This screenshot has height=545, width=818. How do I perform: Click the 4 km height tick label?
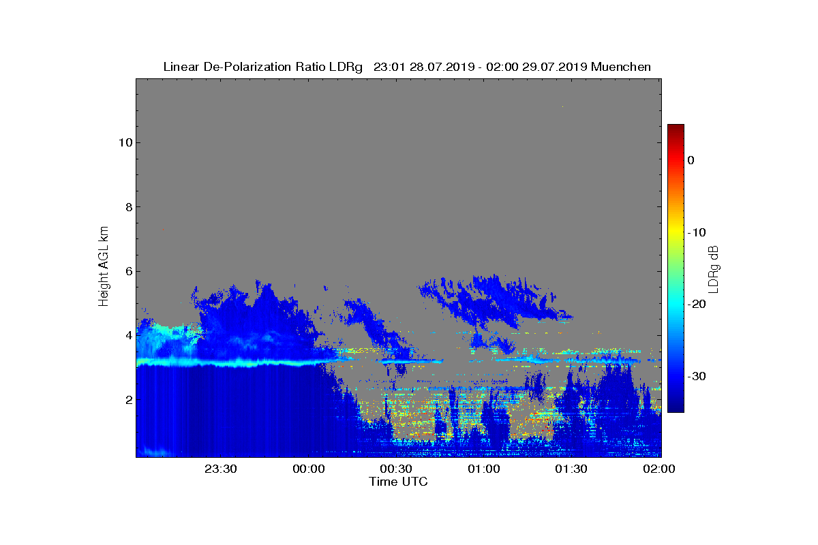pyautogui.click(x=127, y=335)
